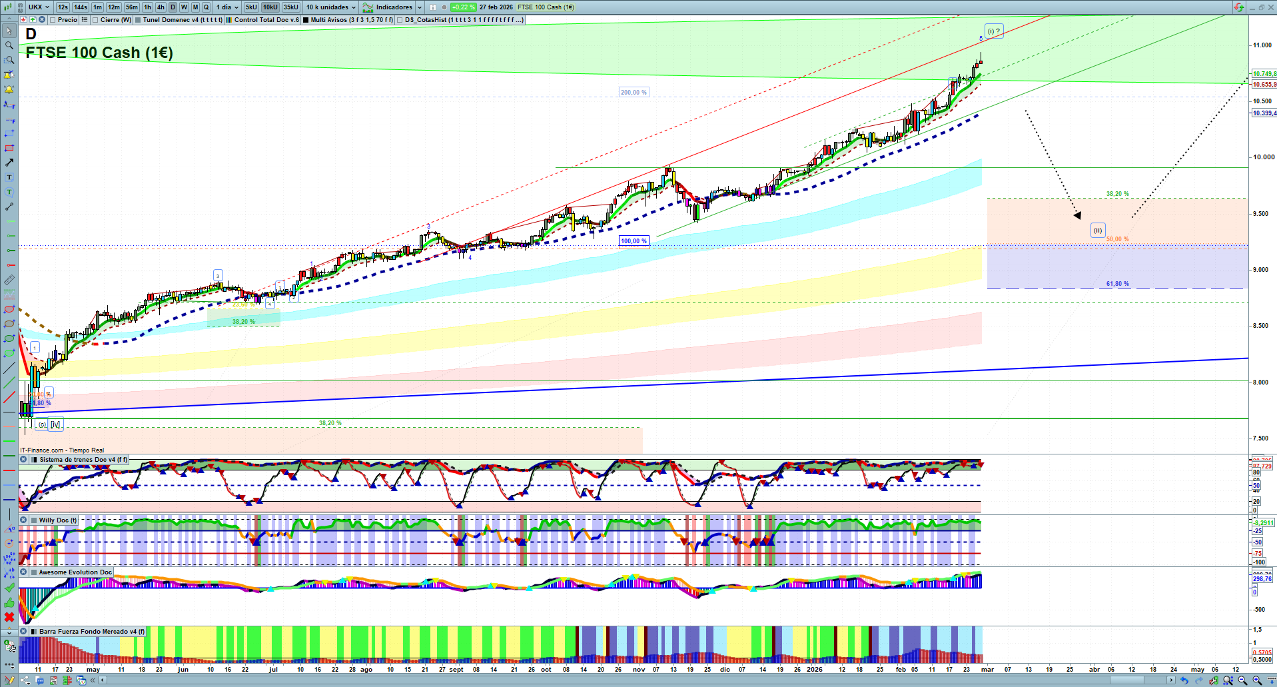This screenshot has height=687, width=1277.
Task: Open the UKX symbol dropdown
Action: 39,7
